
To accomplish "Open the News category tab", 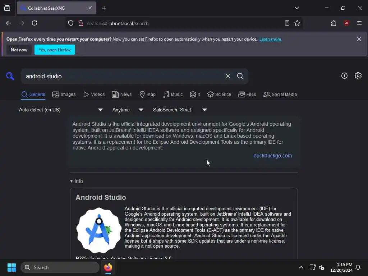I will [x=121, y=95].
